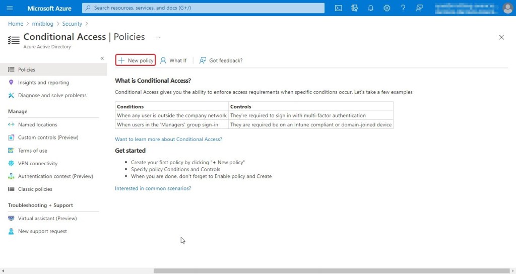Open the account avatar menu
This screenshot has height=274, width=516.
(x=508, y=8)
